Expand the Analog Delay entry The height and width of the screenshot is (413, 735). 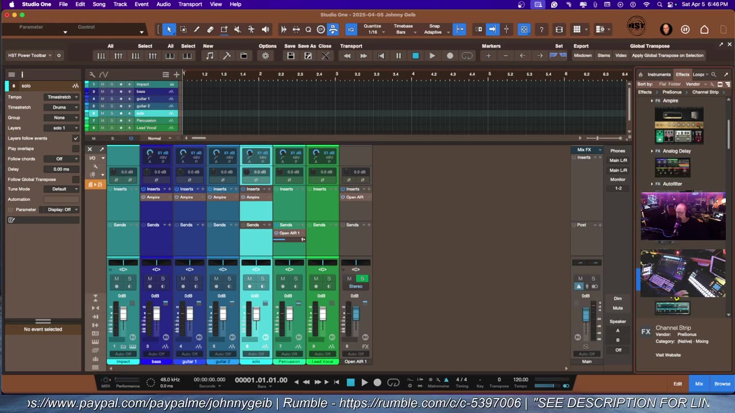(652, 151)
